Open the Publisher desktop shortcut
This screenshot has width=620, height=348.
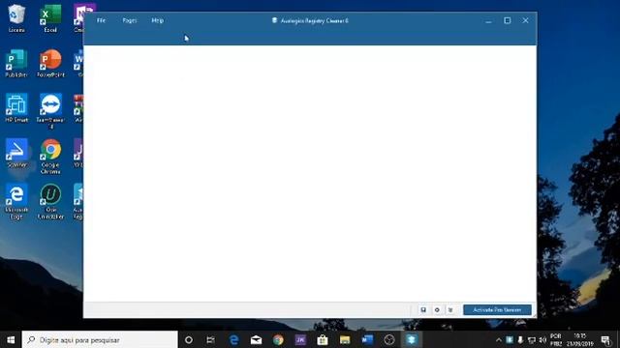pos(16,63)
